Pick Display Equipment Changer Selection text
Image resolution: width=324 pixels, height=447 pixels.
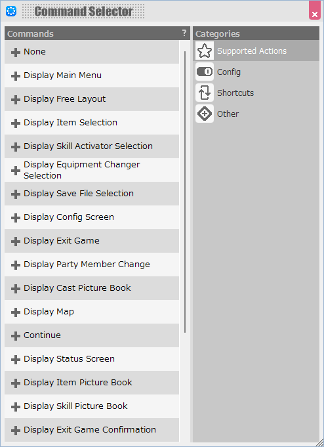pyautogui.click(x=82, y=170)
